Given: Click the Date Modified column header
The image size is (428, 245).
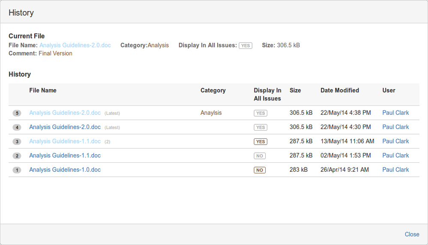Looking at the screenshot, I should pyautogui.click(x=340, y=90).
